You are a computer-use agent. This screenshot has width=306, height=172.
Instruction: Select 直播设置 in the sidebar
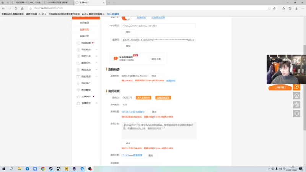[x=84, y=29]
